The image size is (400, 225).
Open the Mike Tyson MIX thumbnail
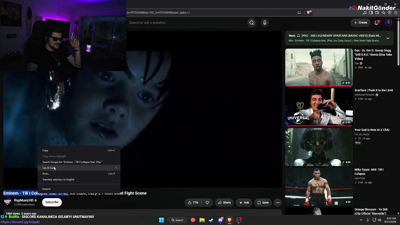point(319,186)
